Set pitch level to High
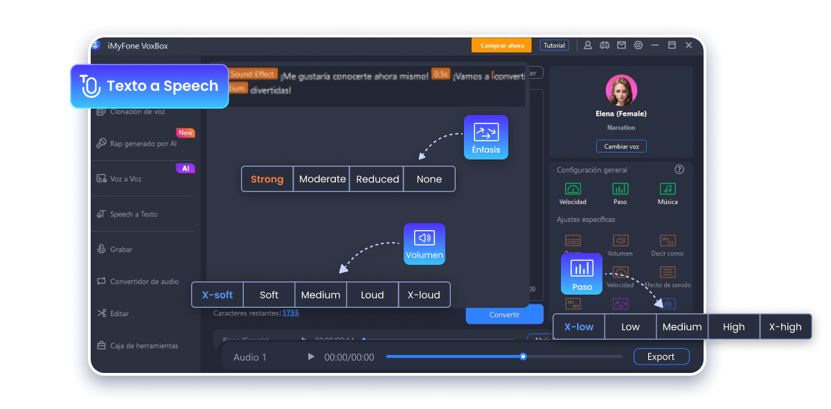The image size is (831, 409). click(x=733, y=327)
